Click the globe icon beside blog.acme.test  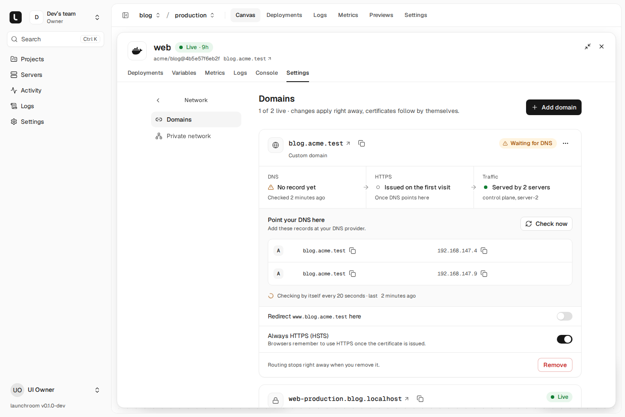point(276,145)
